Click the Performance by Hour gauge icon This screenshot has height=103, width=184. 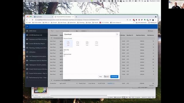tap(27, 78)
